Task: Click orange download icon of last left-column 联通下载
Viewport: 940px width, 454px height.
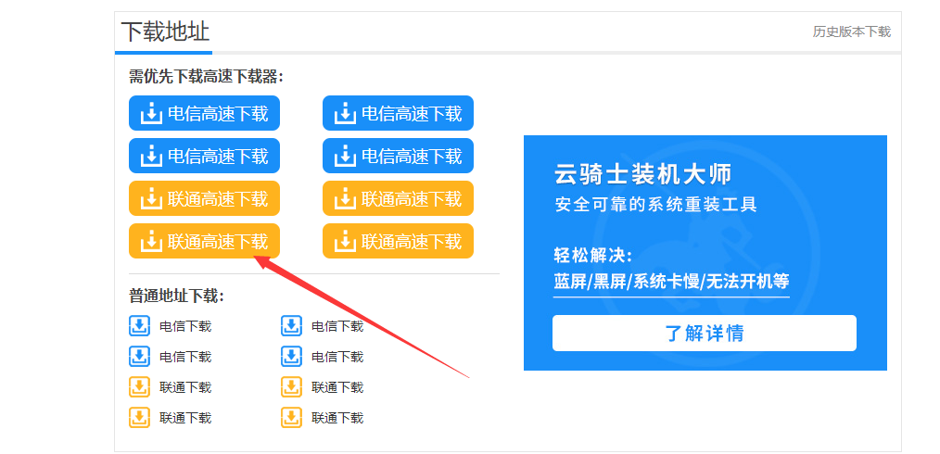Action: click(139, 418)
